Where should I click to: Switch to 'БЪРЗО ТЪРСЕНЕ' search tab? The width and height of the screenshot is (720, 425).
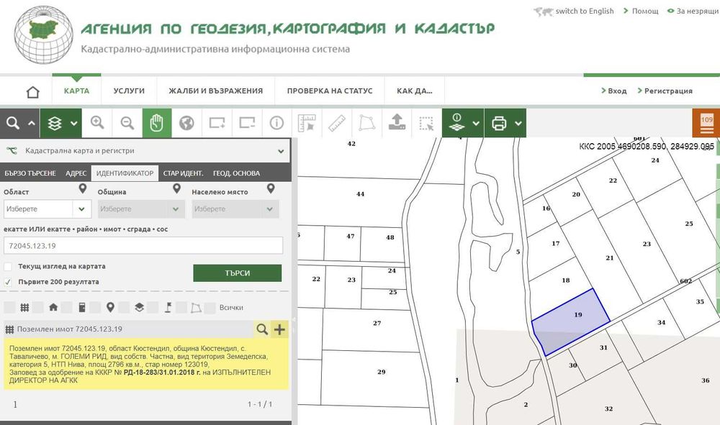pos(30,173)
